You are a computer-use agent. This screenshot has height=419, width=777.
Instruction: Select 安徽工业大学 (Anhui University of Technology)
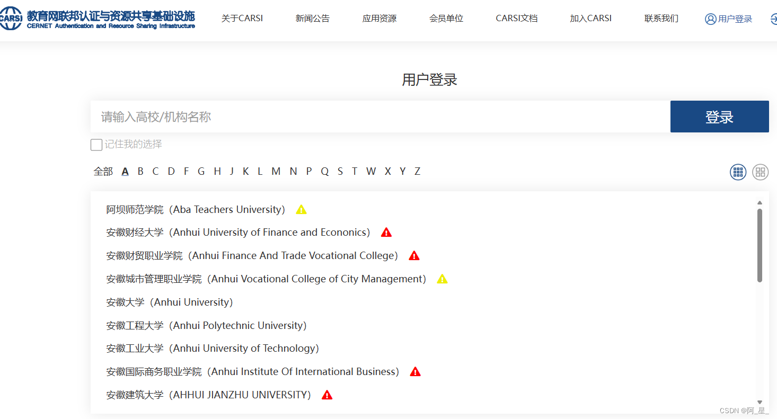click(213, 348)
